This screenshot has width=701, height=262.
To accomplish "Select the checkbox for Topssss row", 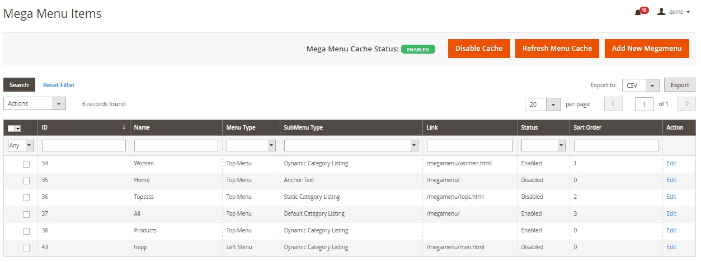I will tap(26, 198).
